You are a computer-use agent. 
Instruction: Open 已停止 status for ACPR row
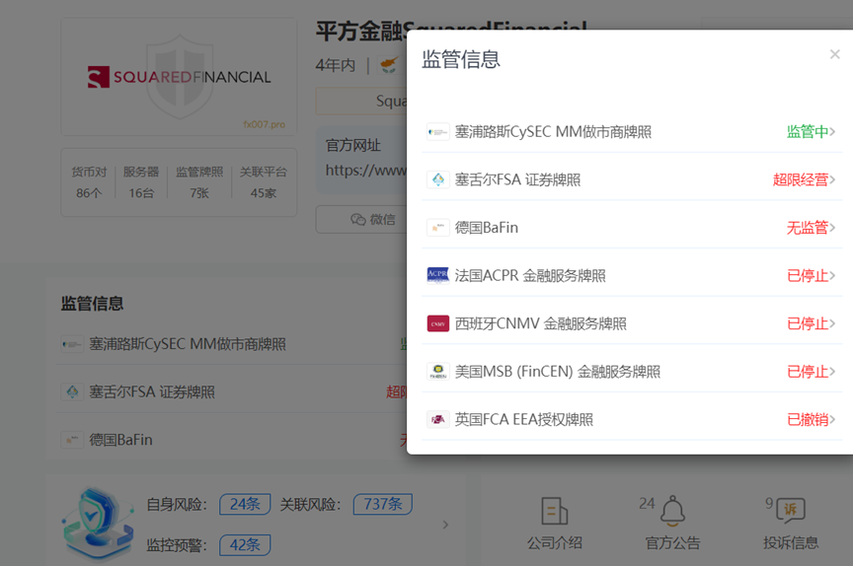click(811, 275)
